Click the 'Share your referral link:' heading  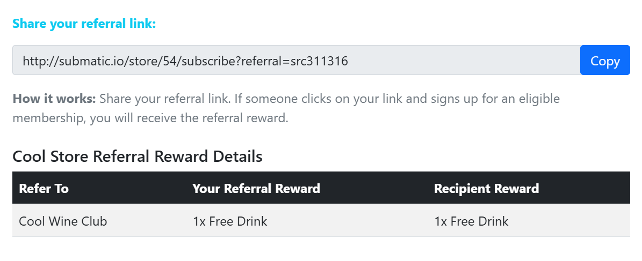point(84,24)
